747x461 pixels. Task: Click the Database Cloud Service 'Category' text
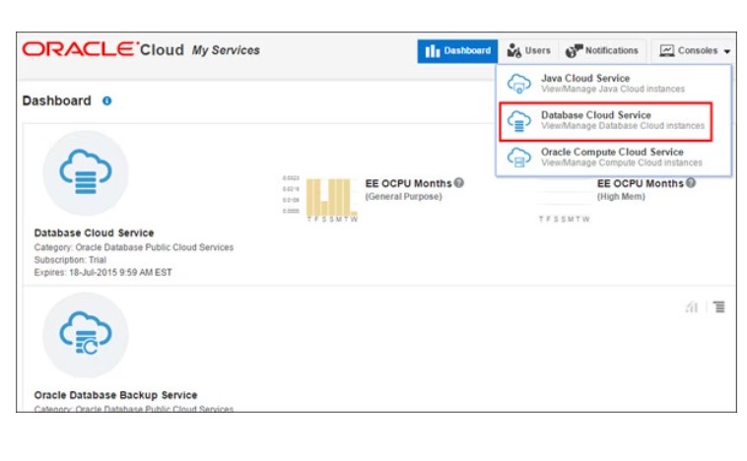pyautogui.click(x=134, y=247)
